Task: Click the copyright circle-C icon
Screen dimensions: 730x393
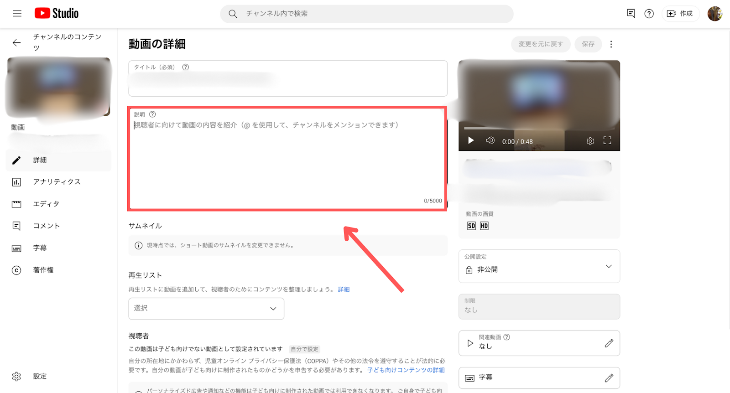Action: 16,270
